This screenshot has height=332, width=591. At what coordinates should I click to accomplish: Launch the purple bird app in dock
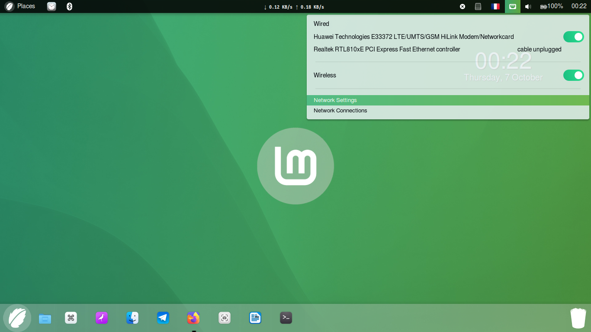click(x=102, y=318)
